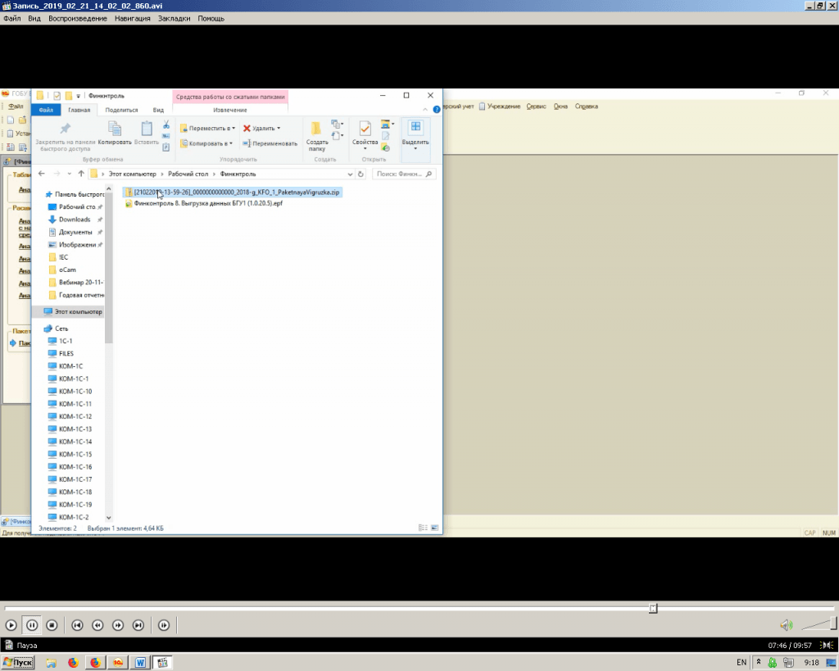This screenshot has width=839, height=671.
Task: Expand the Удалить dropdown arrow
Action: click(279, 129)
